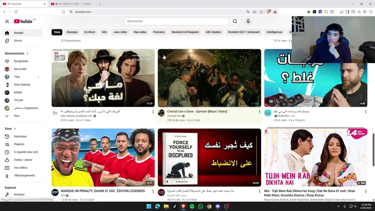Screen dimensions: 375x211
Task: Bookmark this page
Action: [63, 12]
